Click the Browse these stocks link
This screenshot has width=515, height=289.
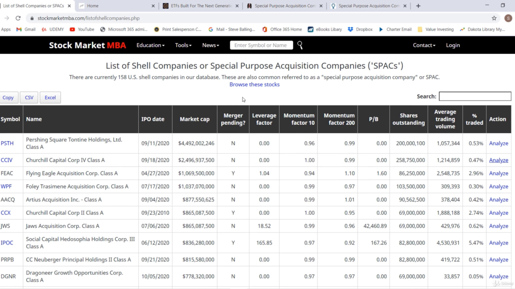coord(254,84)
